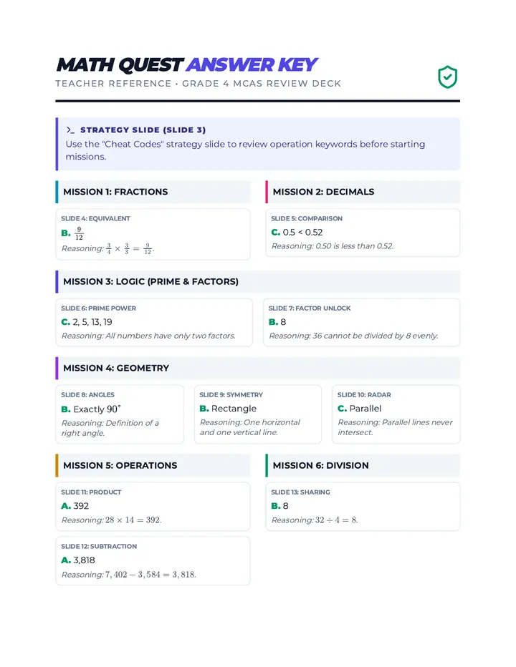Click the Slide 9: Symmetry Rectangle answer
The image size is (516, 667).
click(228, 409)
